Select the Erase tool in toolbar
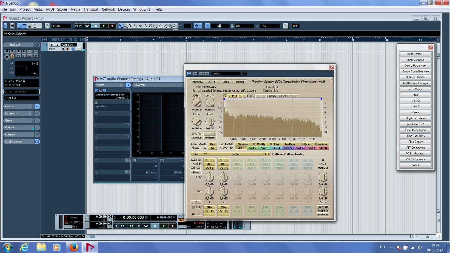 [x=140, y=26]
